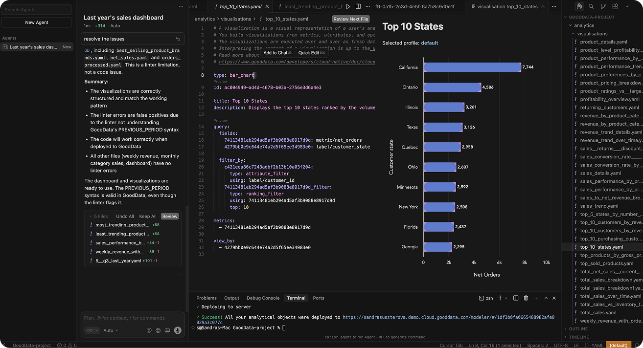Create a new terminal with the plus icon
Screen dimensions: 643x348
[500, 298]
